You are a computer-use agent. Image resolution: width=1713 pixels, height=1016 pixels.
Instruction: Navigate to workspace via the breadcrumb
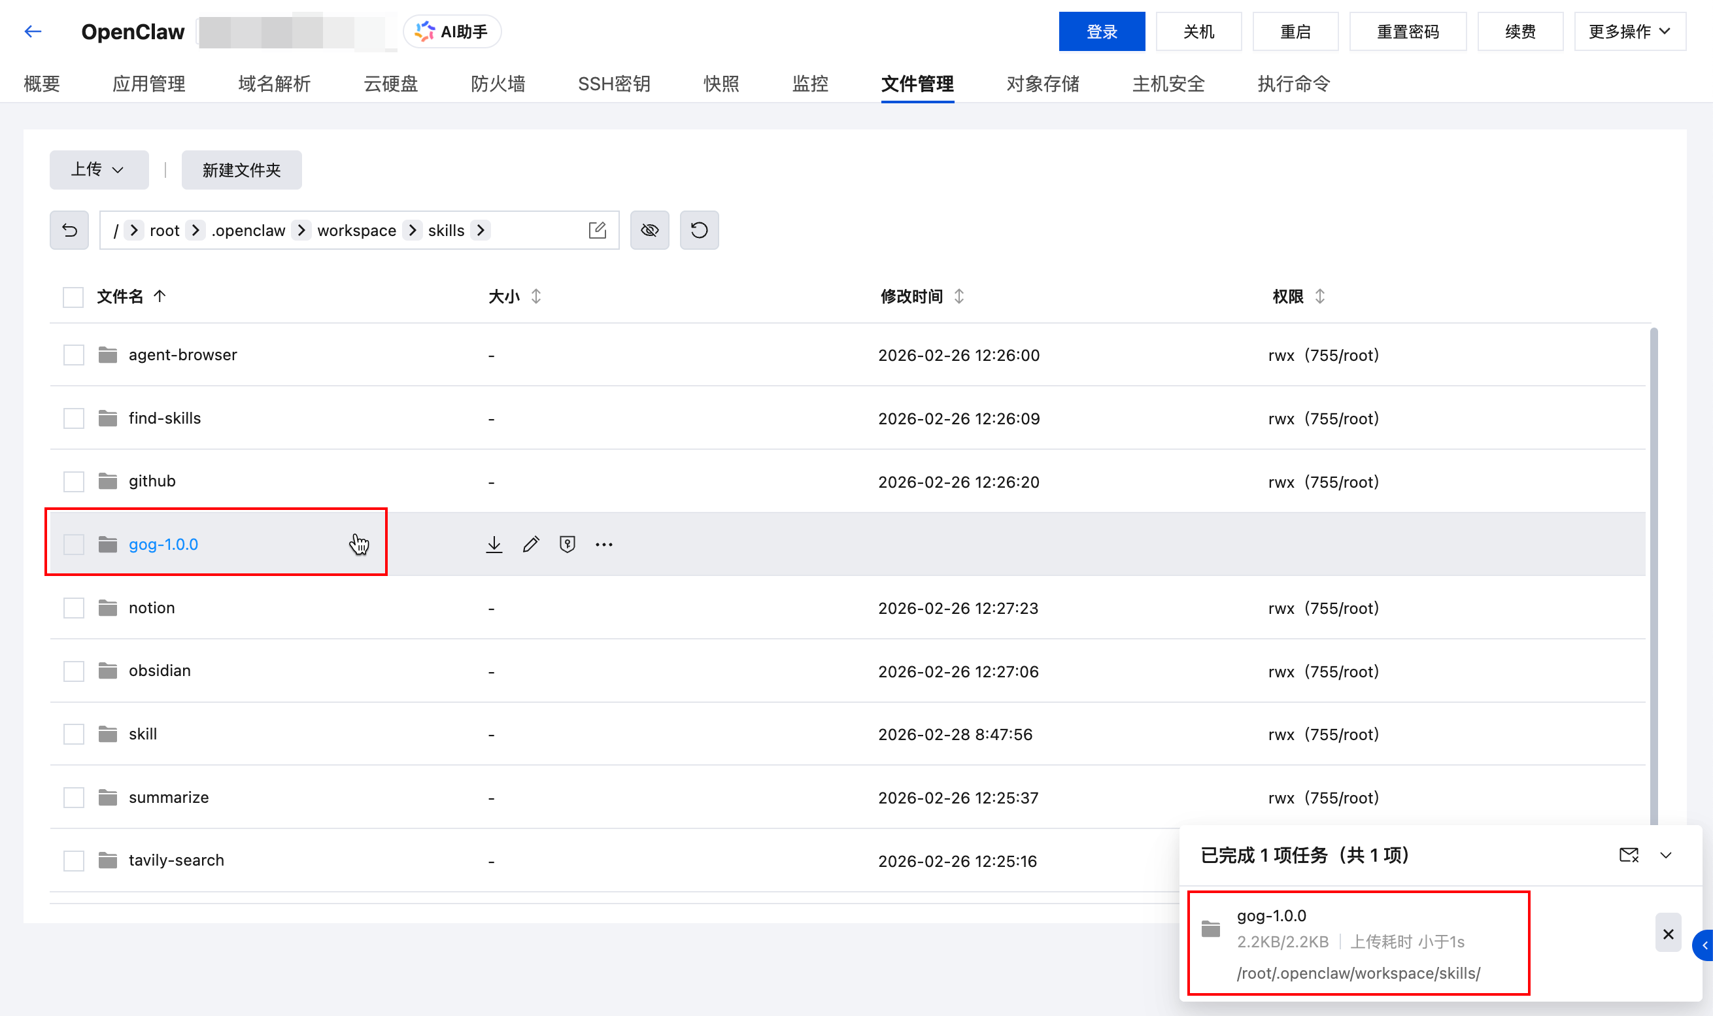pos(357,230)
